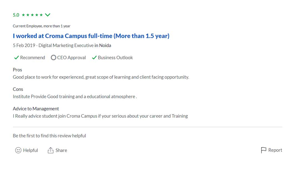
Task: Click the Business Outlook label
Action: 115,58
